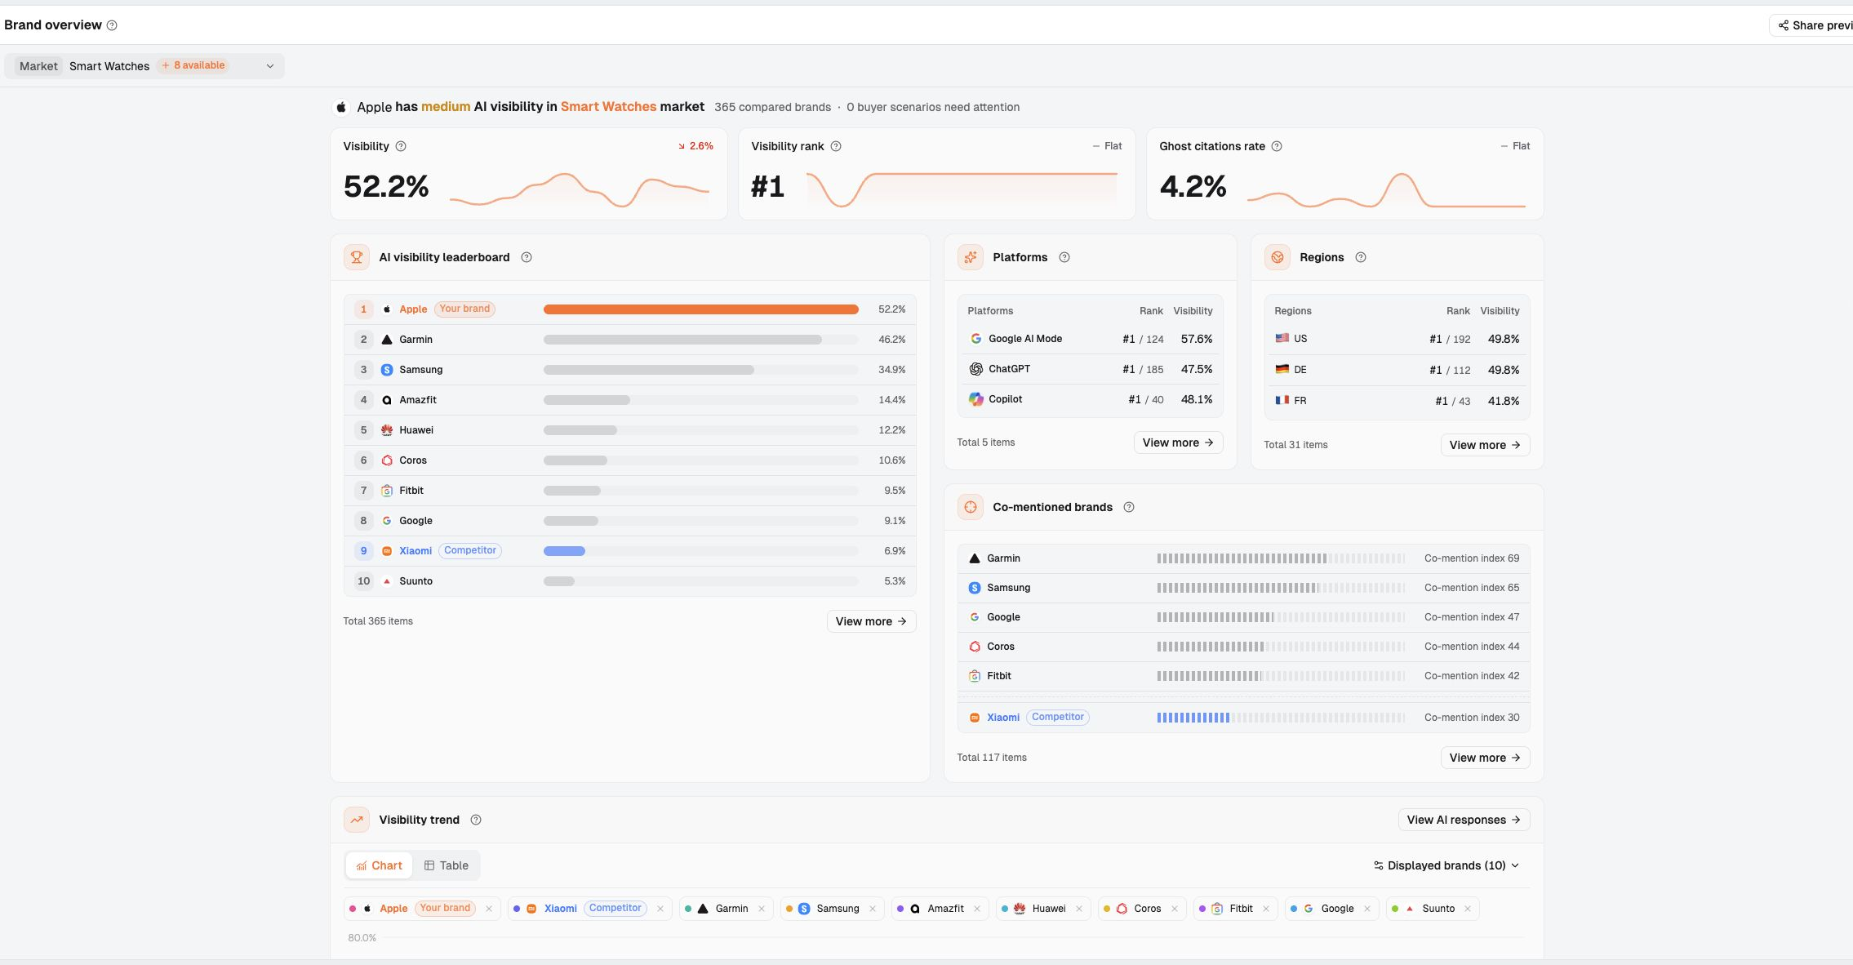Click Apple's orange visibility bar
The height and width of the screenshot is (965, 1853).
pyautogui.click(x=700, y=309)
